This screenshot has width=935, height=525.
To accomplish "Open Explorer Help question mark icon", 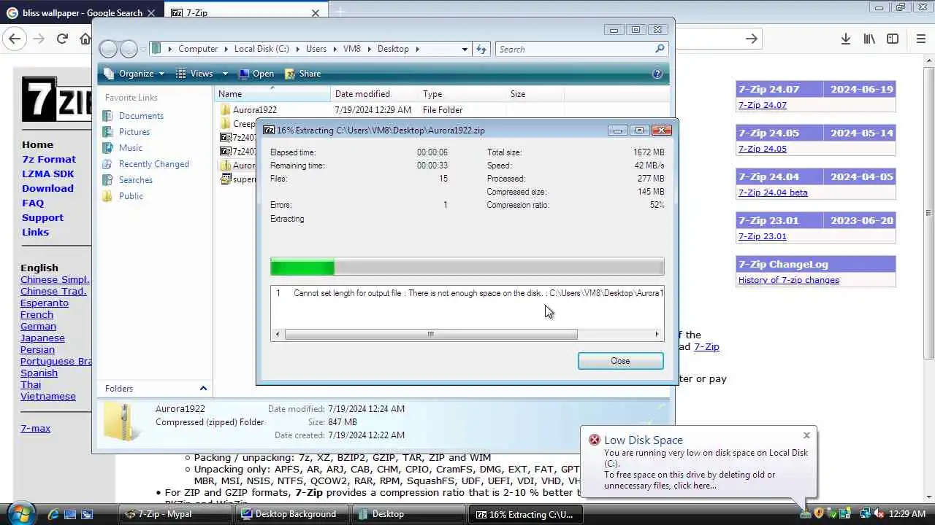I will pos(657,74).
